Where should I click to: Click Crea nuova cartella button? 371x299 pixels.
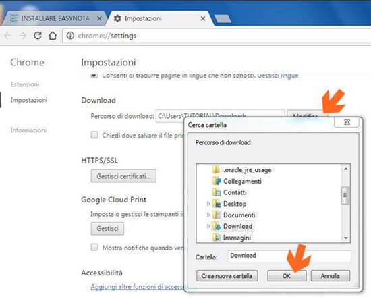tap(227, 276)
